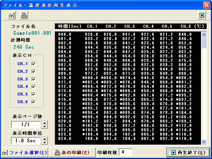Image resolution: width=212 pixels, height=159 pixels.
Task: Click the 印刷枚数 print count field
Action: (125, 152)
